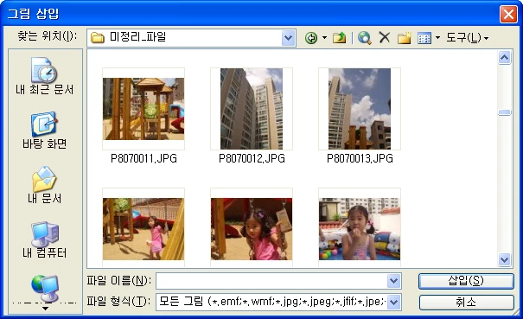Click the Search the Web globe icon
This screenshot has height=319, width=523.
coord(364,38)
